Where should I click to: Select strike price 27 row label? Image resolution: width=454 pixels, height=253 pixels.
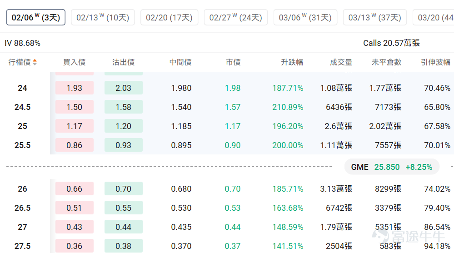pyautogui.click(x=23, y=227)
